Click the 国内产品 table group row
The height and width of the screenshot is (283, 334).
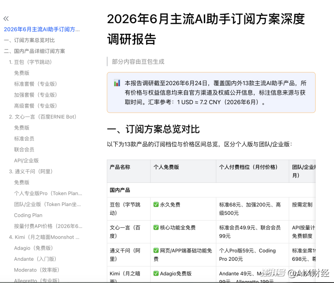[211, 190]
